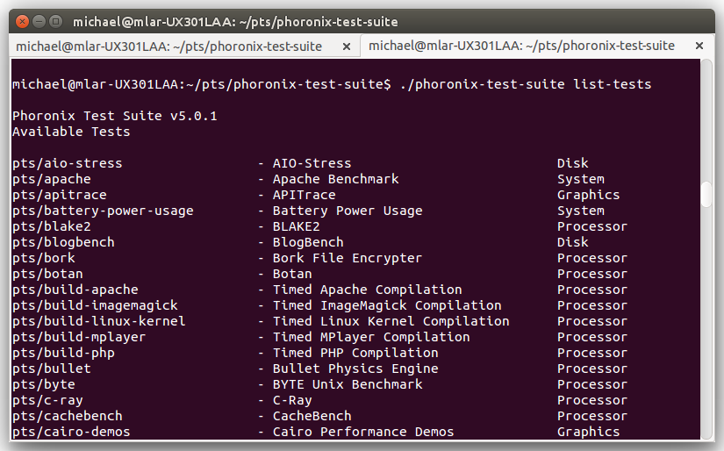The width and height of the screenshot is (724, 451).
Task: Click the list-tests command text
Action: click(613, 84)
